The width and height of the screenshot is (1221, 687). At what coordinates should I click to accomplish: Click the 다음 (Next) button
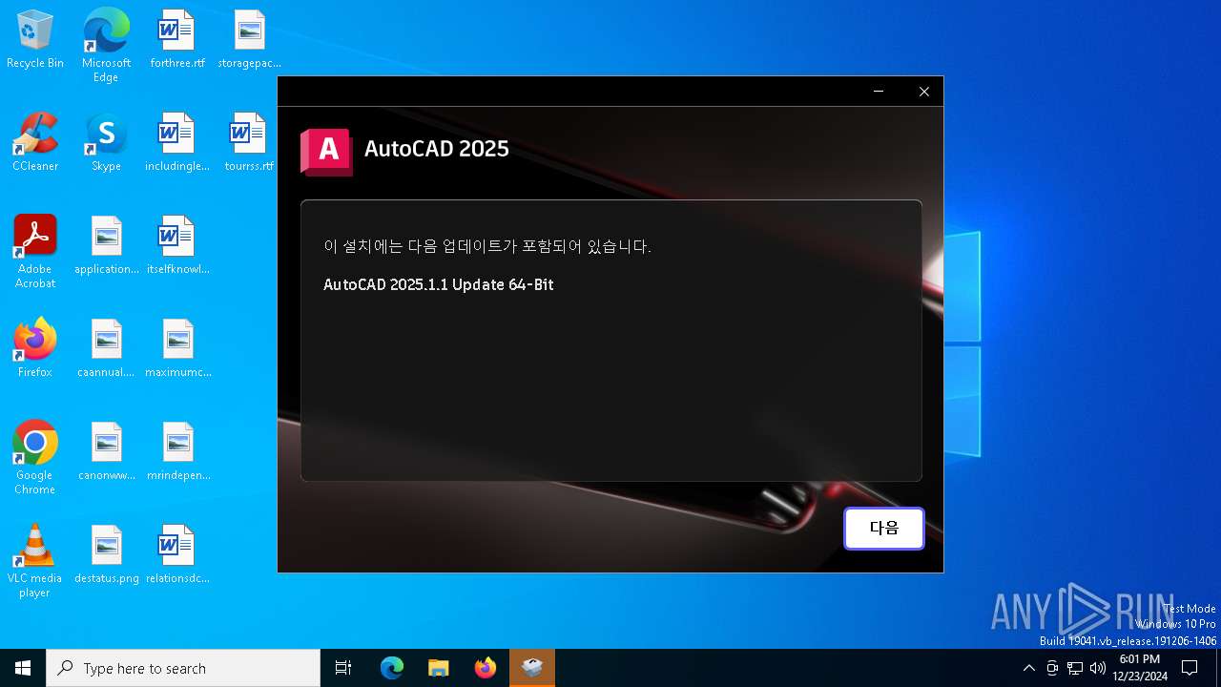click(884, 529)
